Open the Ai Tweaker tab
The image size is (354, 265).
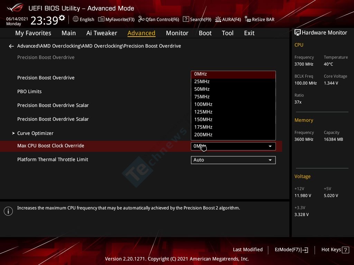102,33
